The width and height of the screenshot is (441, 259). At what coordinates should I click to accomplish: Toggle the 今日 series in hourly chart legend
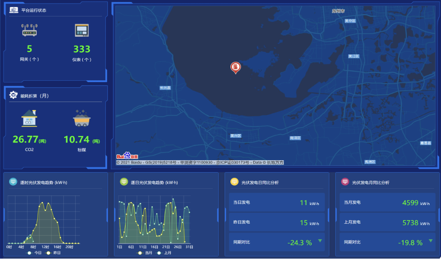(x=34, y=253)
